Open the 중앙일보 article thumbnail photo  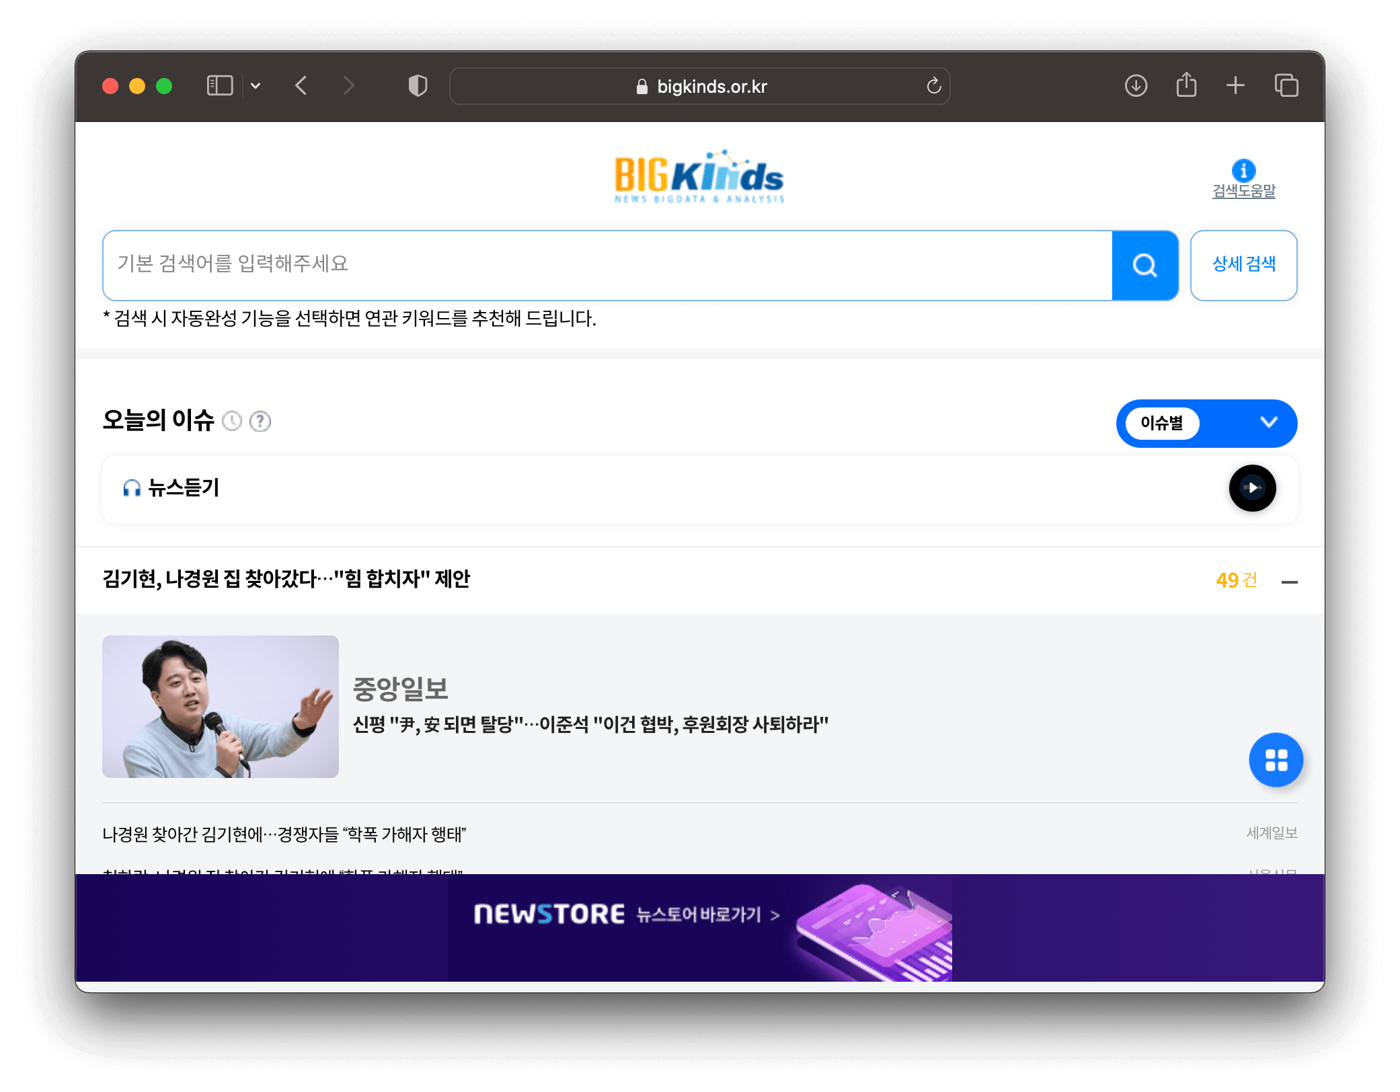(x=221, y=707)
